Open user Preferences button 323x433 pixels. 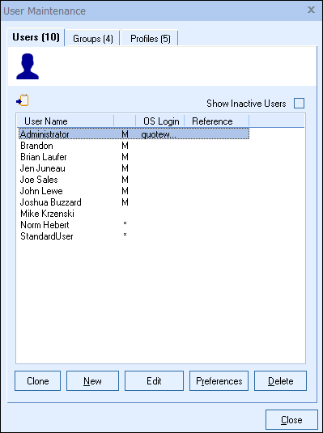(219, 381)
